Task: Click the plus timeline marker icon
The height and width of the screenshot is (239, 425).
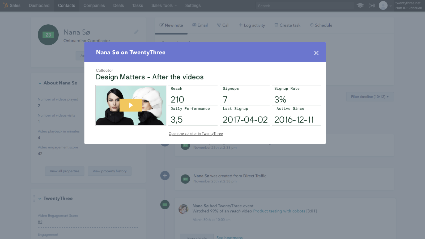Action: point(165,176)
